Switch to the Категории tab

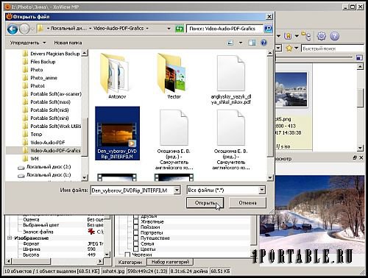(130, 262)
